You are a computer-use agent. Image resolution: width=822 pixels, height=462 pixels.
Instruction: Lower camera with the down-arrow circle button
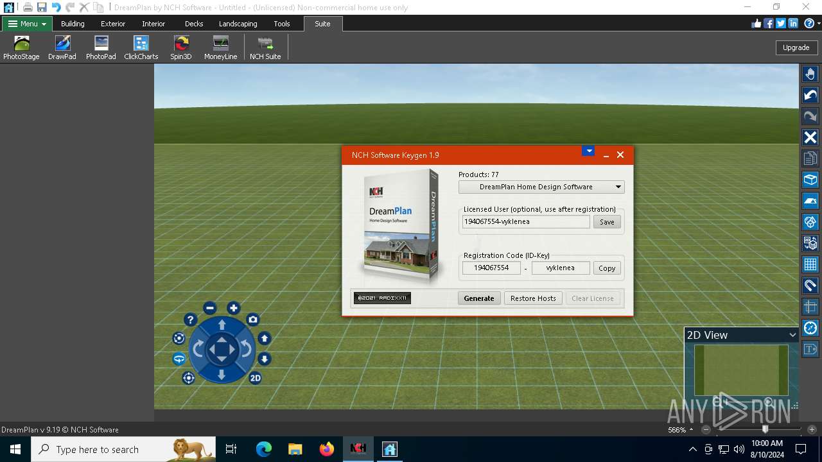click(265, 359)
